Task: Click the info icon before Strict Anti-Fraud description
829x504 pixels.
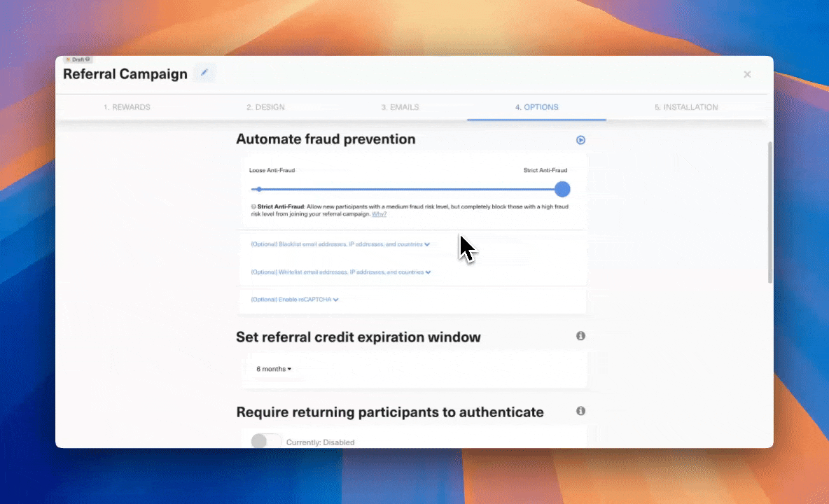Action: point(253,206)
